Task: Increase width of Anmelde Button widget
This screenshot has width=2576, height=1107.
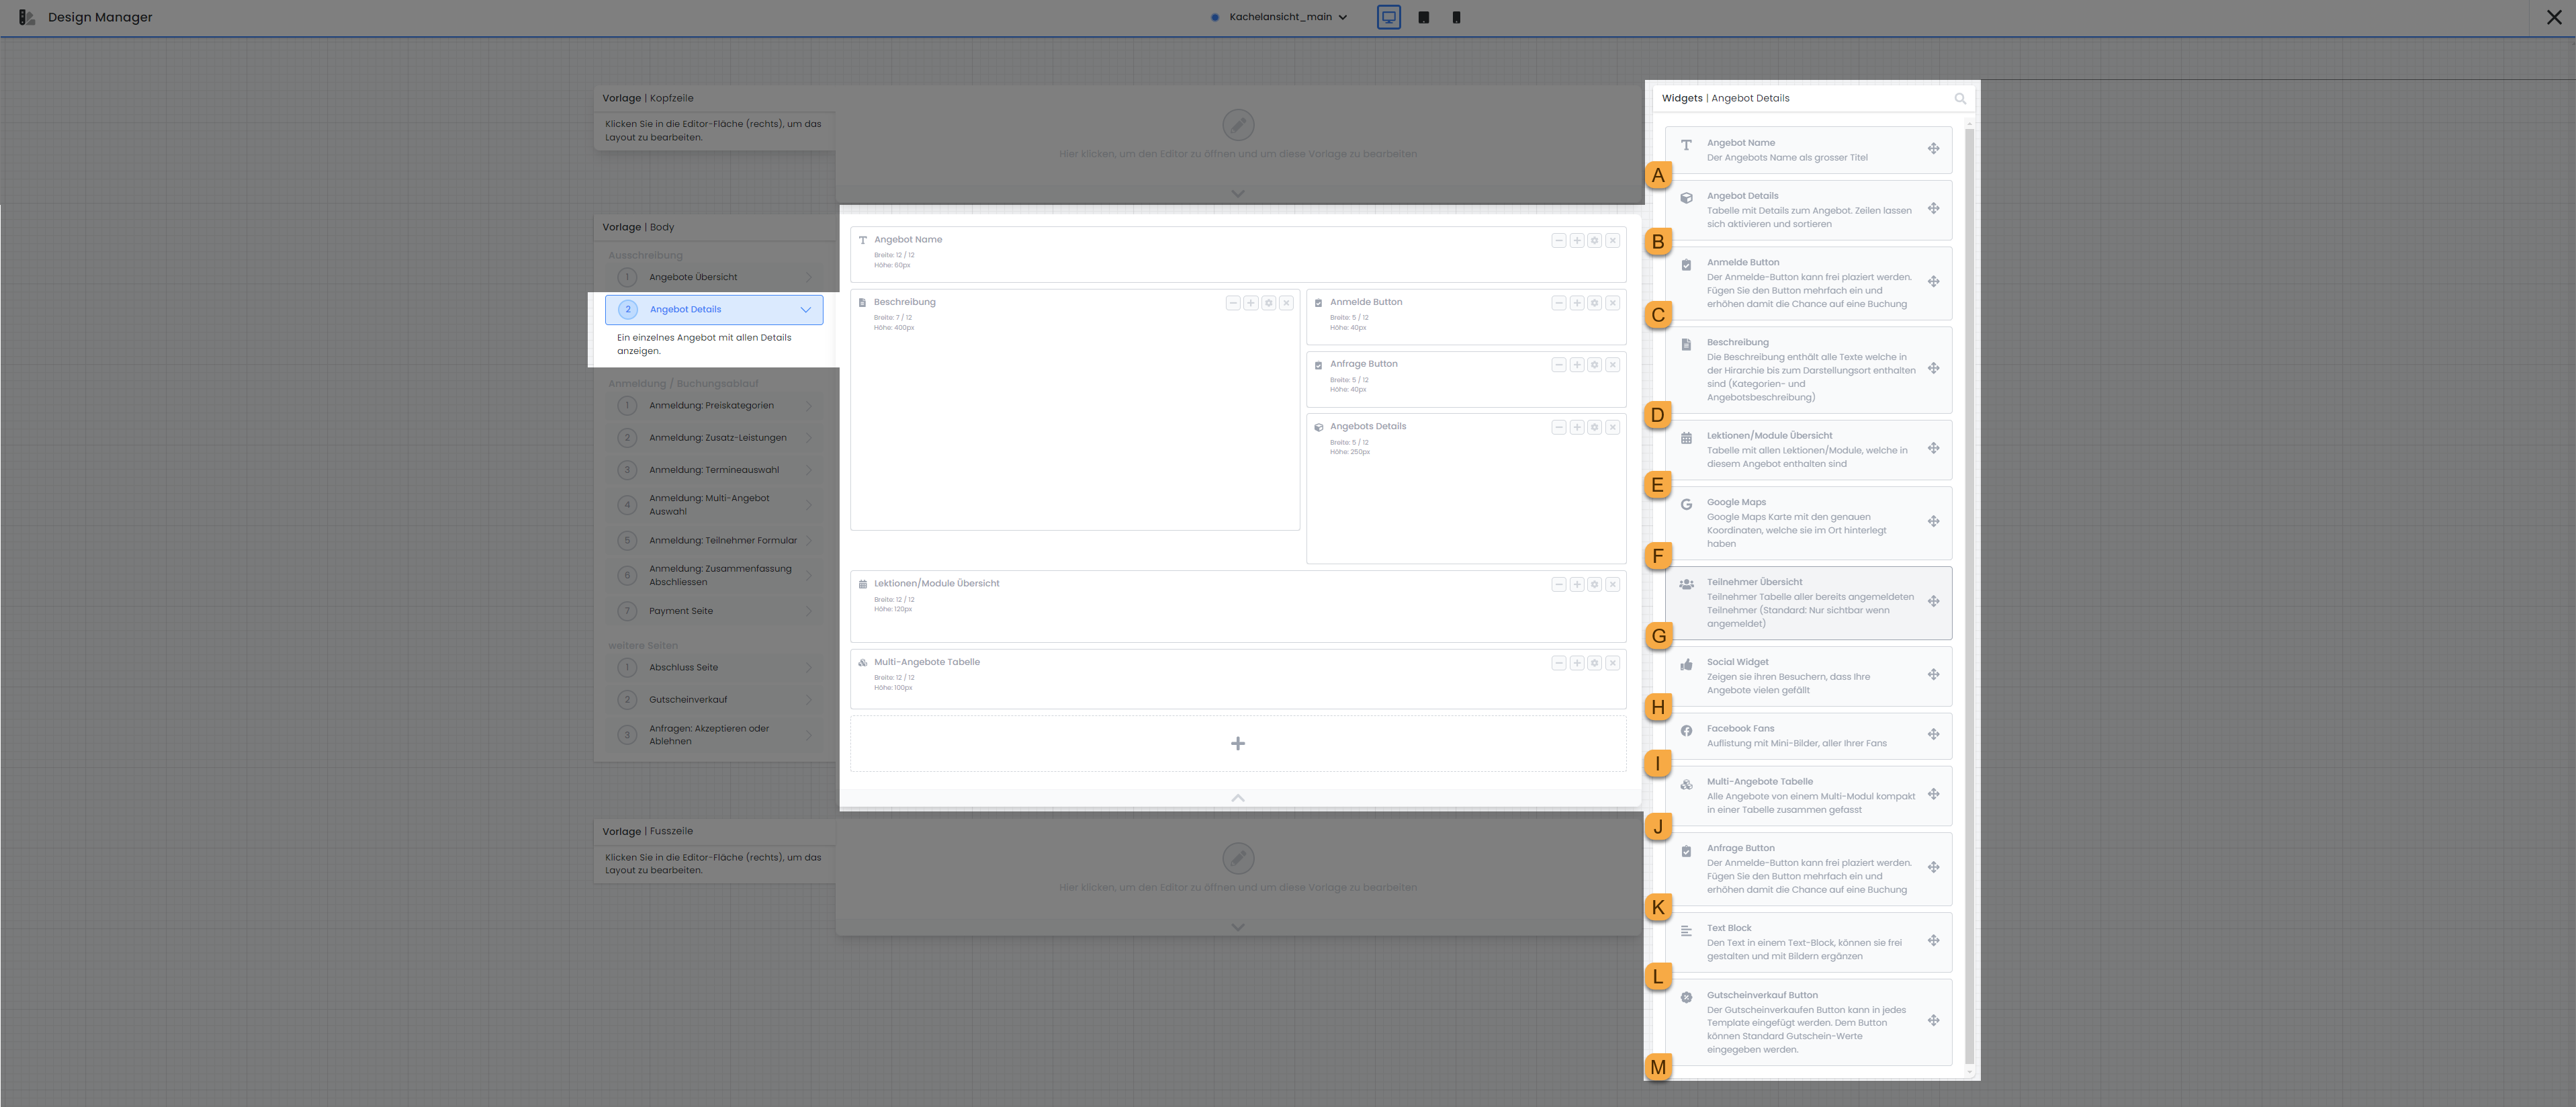Action: (1577, 303)
